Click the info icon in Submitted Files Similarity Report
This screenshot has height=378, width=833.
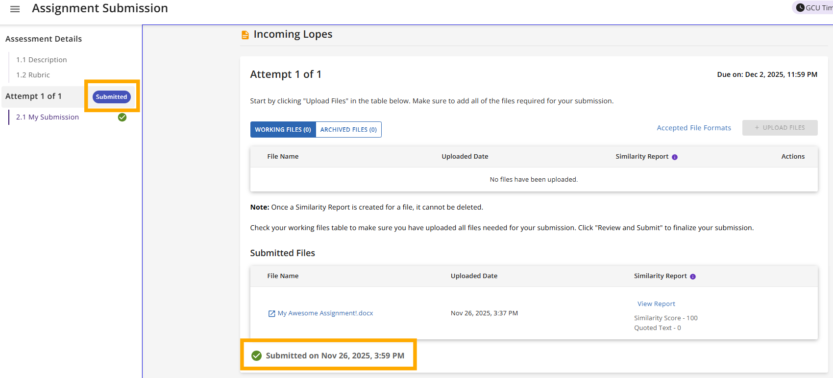click(693, 277)
